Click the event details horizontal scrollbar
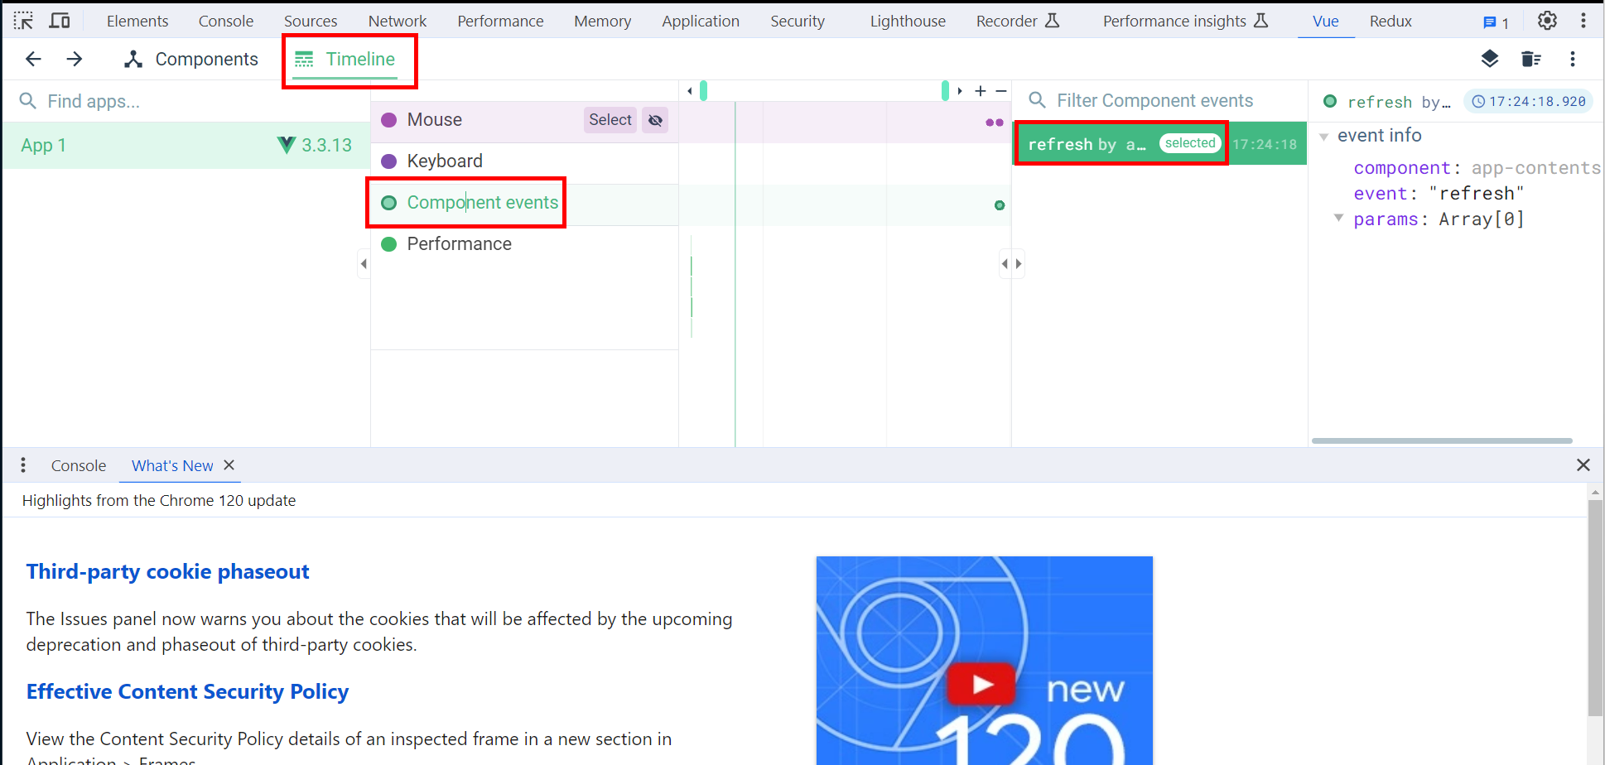This screenshot has width=1605, height=765. click(1442, 440)
